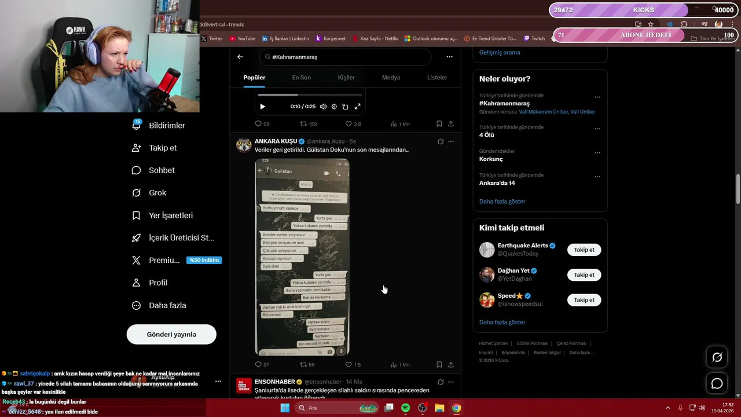Screen dimensions: 741x417
Task: Open options for 4 Ölü trend
Action: click(597, 129)
